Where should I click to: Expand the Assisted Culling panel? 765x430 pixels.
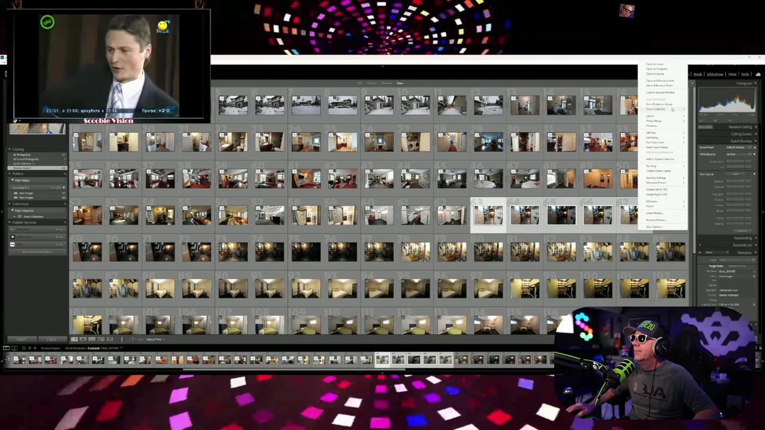tap(755, 127)
